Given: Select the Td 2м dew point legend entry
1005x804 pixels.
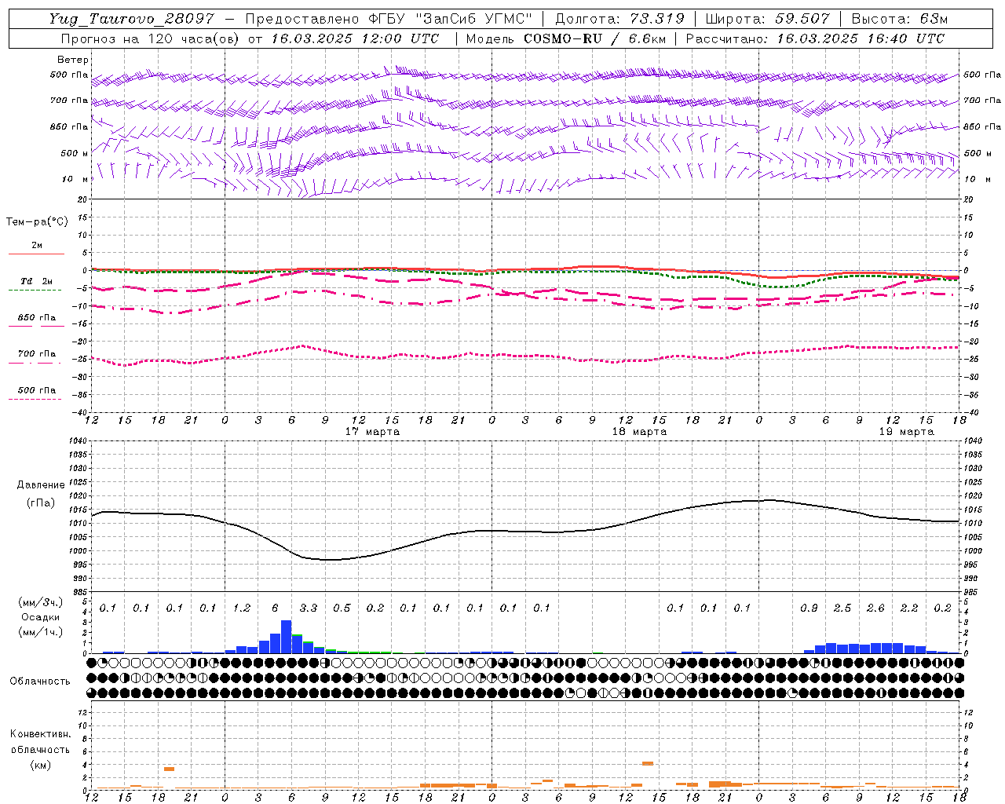Looking at the screenshot, I should click(x=37, y=281).
